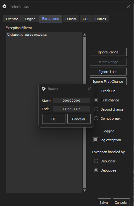Click the Ignore First-Chance button

[x=108, y=82]
